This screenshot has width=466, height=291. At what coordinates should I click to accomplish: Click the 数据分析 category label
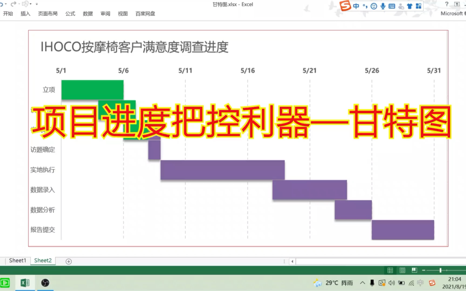[x=43, y=210]
